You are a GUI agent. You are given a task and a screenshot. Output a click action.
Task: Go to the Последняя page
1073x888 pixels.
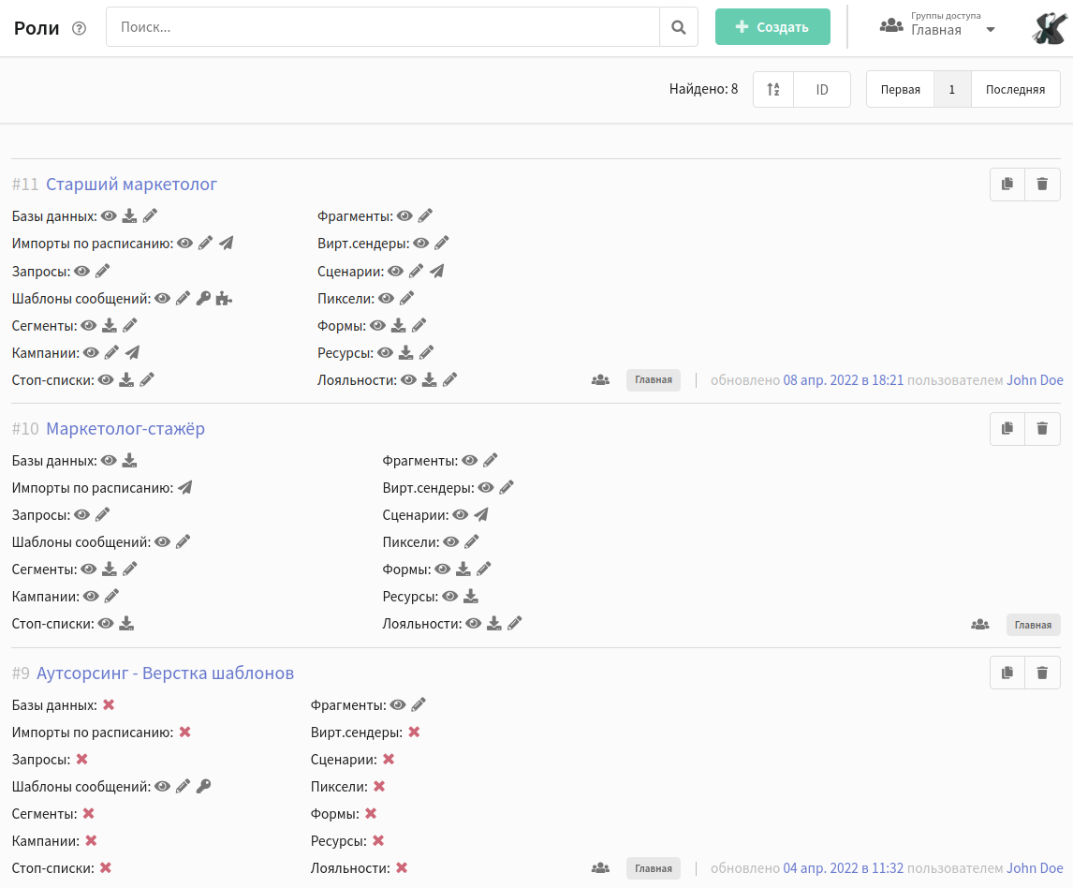coord(1015,90)
